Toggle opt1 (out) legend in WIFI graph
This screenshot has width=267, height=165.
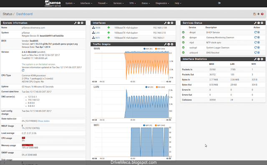point(160,126)
